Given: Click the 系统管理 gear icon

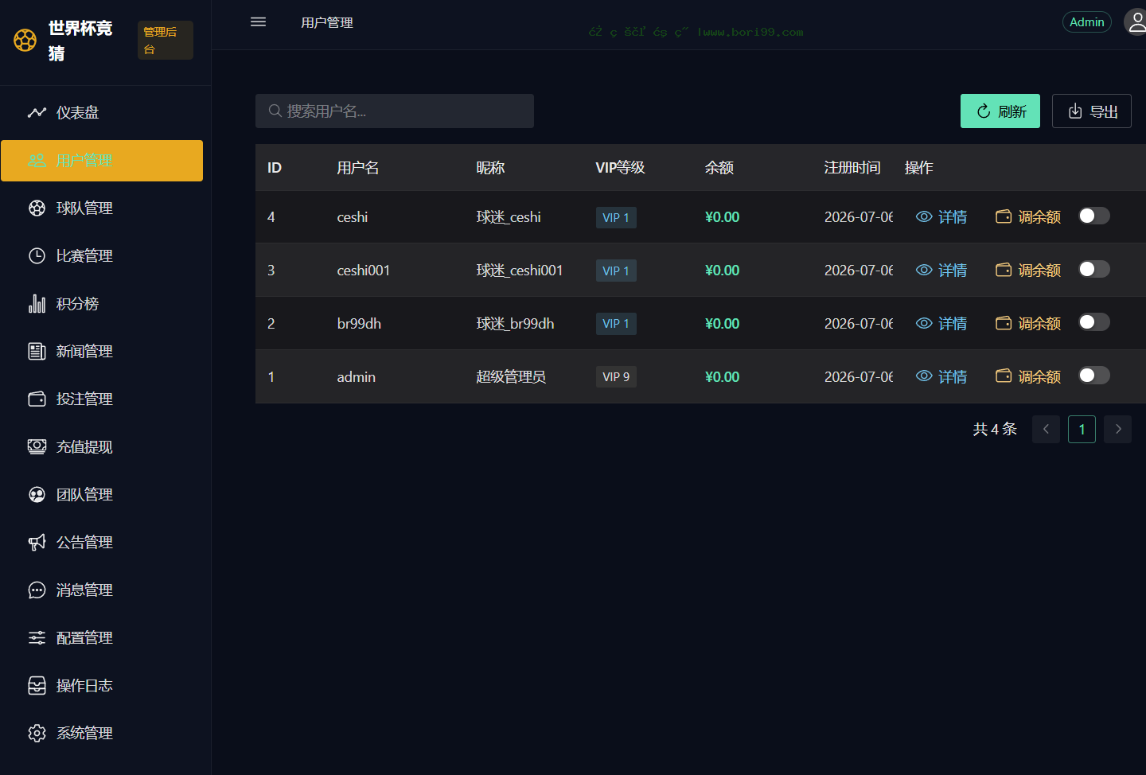Looking at the screenshot, I should pos(37,734).
